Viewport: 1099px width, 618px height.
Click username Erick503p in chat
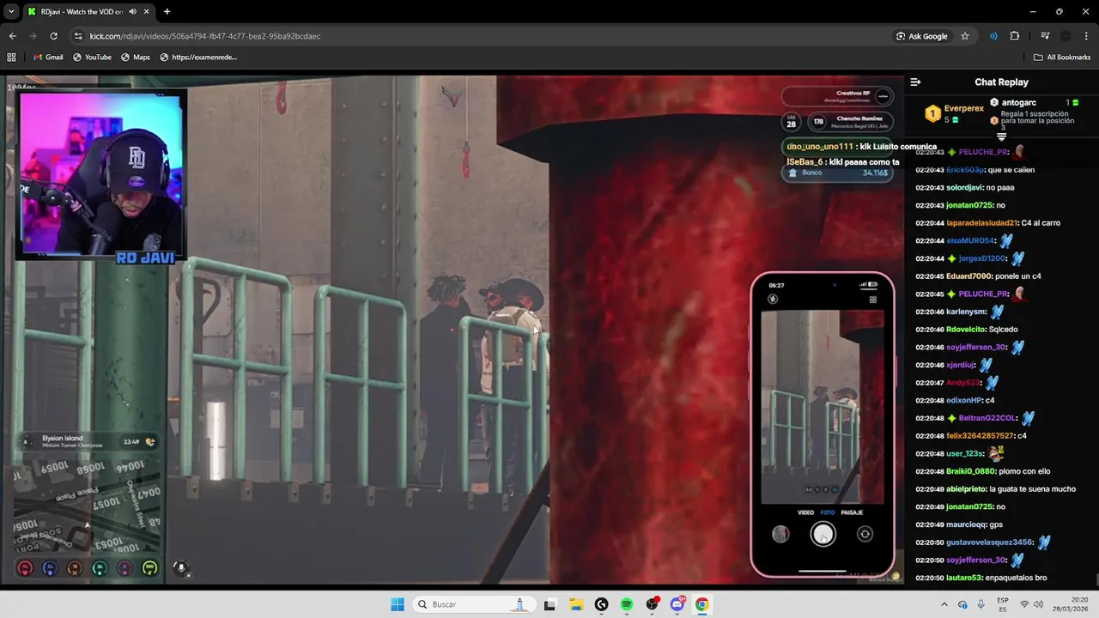coord(965,170)
